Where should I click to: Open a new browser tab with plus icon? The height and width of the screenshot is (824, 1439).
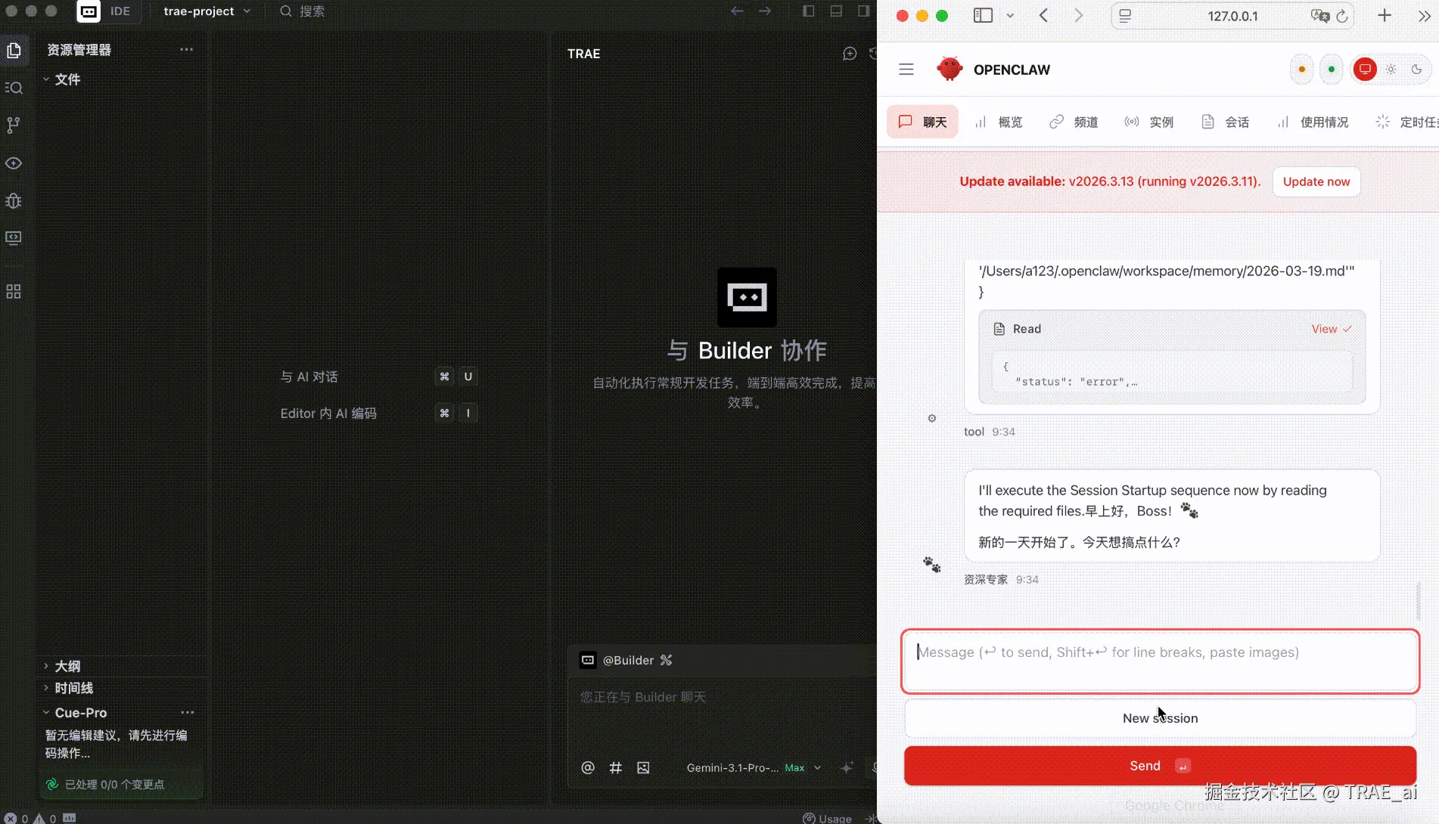pos(1385,16)
